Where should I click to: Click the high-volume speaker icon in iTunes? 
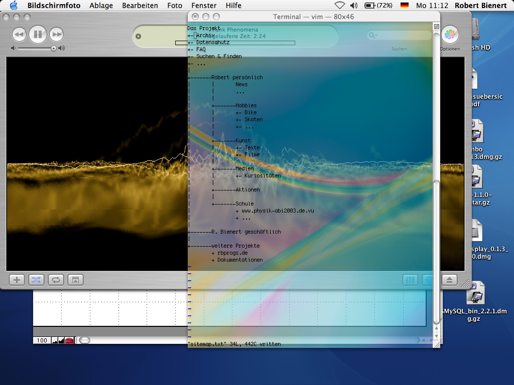(x=61, y=48)
